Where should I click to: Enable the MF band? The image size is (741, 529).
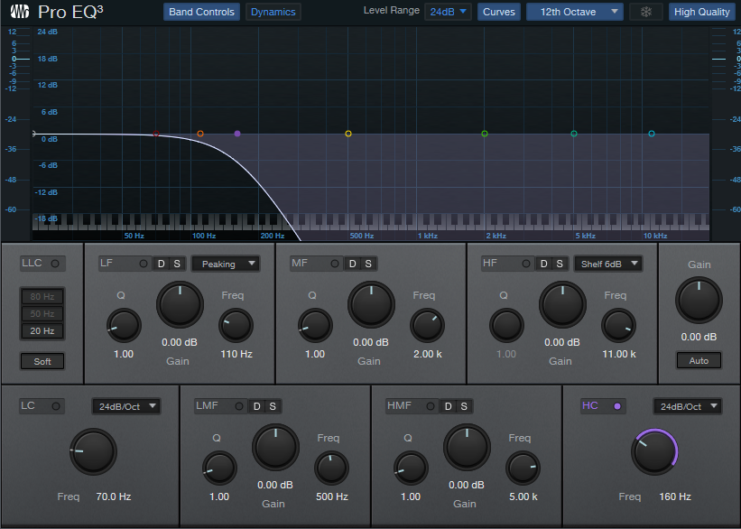pyautogui.click(x=335, y=264)
